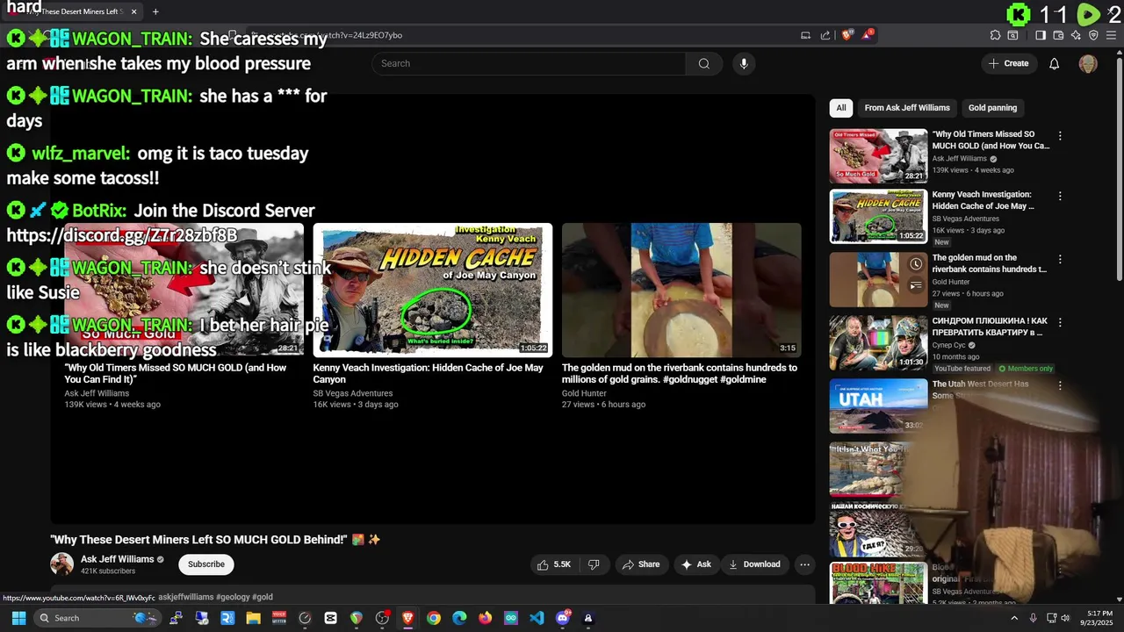
Task: Open Hidden Cache of Joe May Canyon end-screen thumbnail
Action: [433, 290]
